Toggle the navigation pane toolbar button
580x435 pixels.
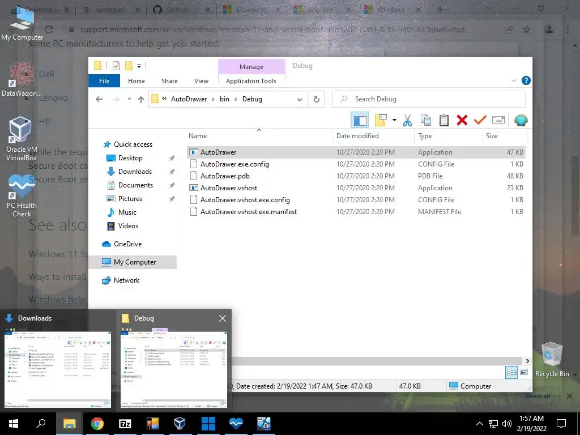(x=360, y=120)
